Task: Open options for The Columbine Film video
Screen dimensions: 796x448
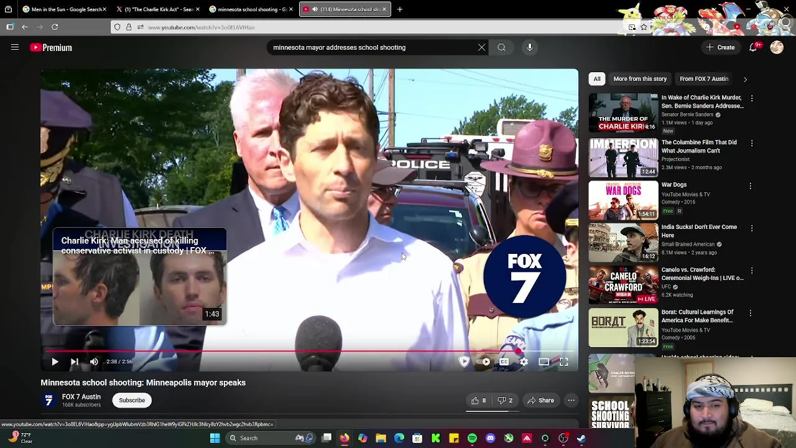Action: coord(751,143)
